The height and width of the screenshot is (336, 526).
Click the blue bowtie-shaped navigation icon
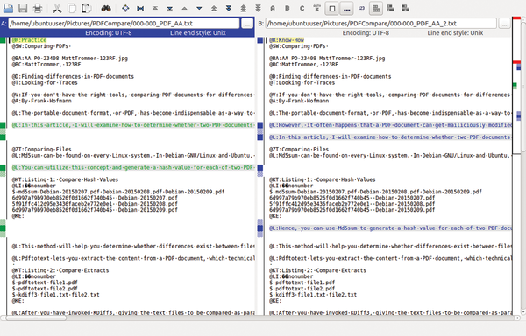(140, 9)
